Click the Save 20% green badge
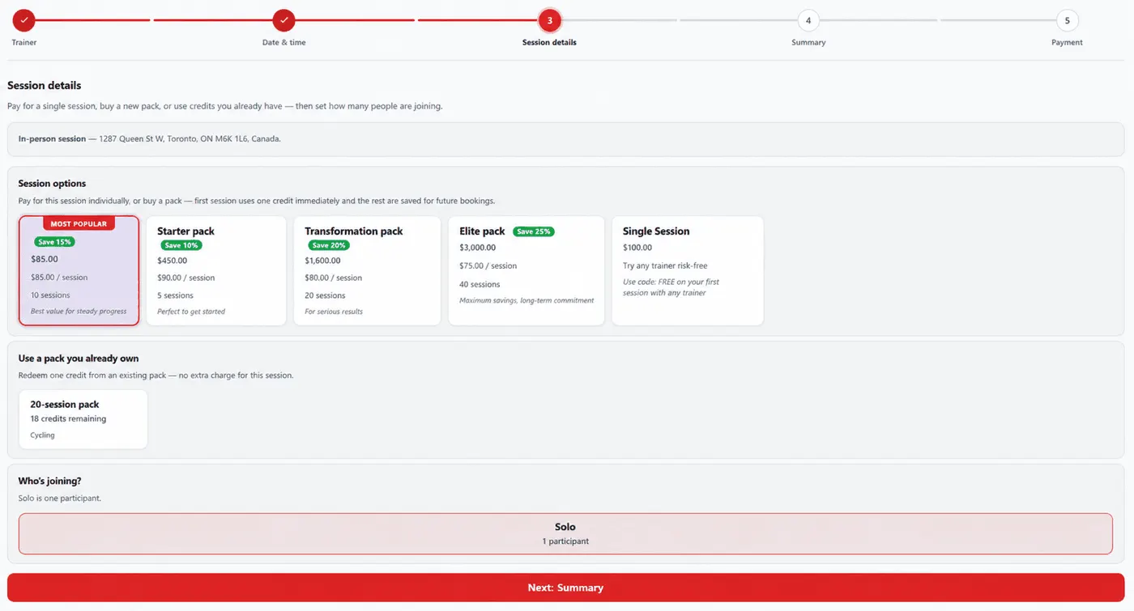This screenshot has height=611, width=1134. 328,245
